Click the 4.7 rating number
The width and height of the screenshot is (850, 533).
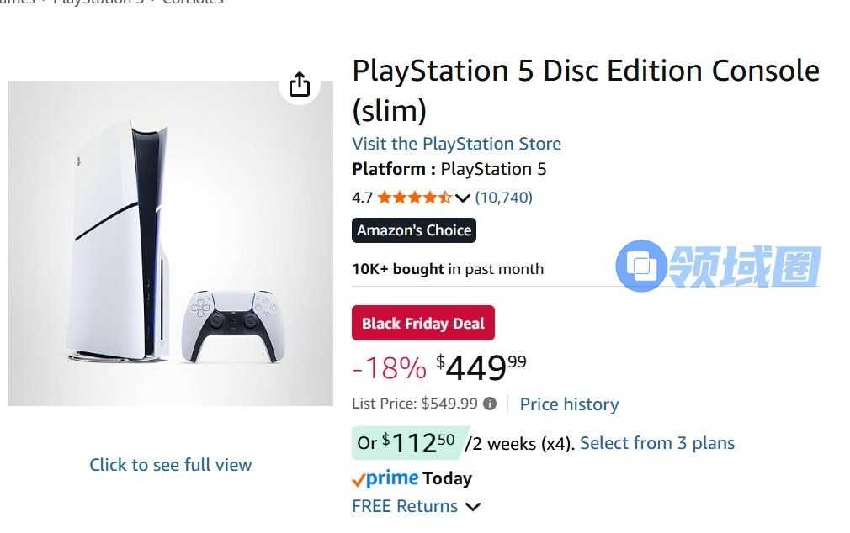362,198
